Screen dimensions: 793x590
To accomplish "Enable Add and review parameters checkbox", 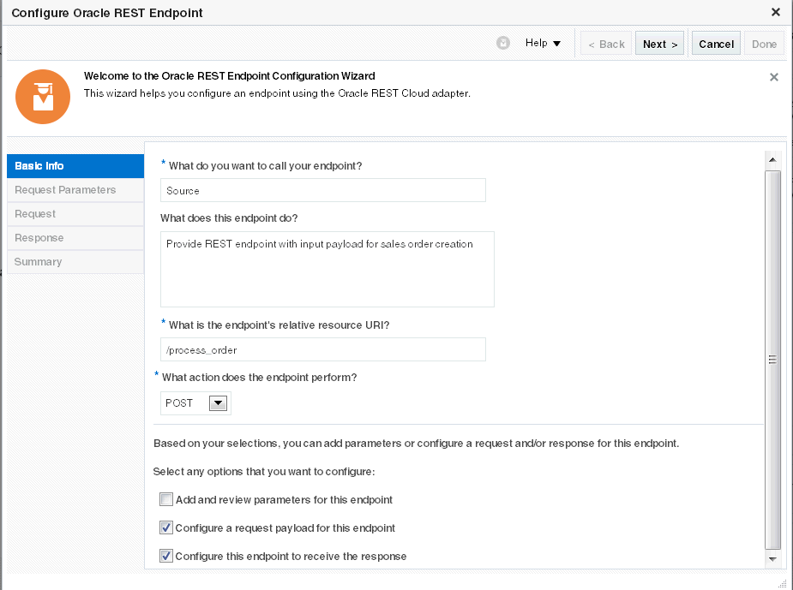I will [x=166, y=499].
